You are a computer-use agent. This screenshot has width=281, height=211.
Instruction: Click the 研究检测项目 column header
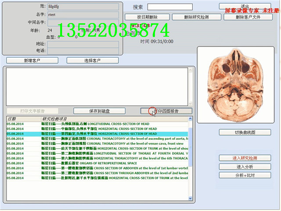54,119
